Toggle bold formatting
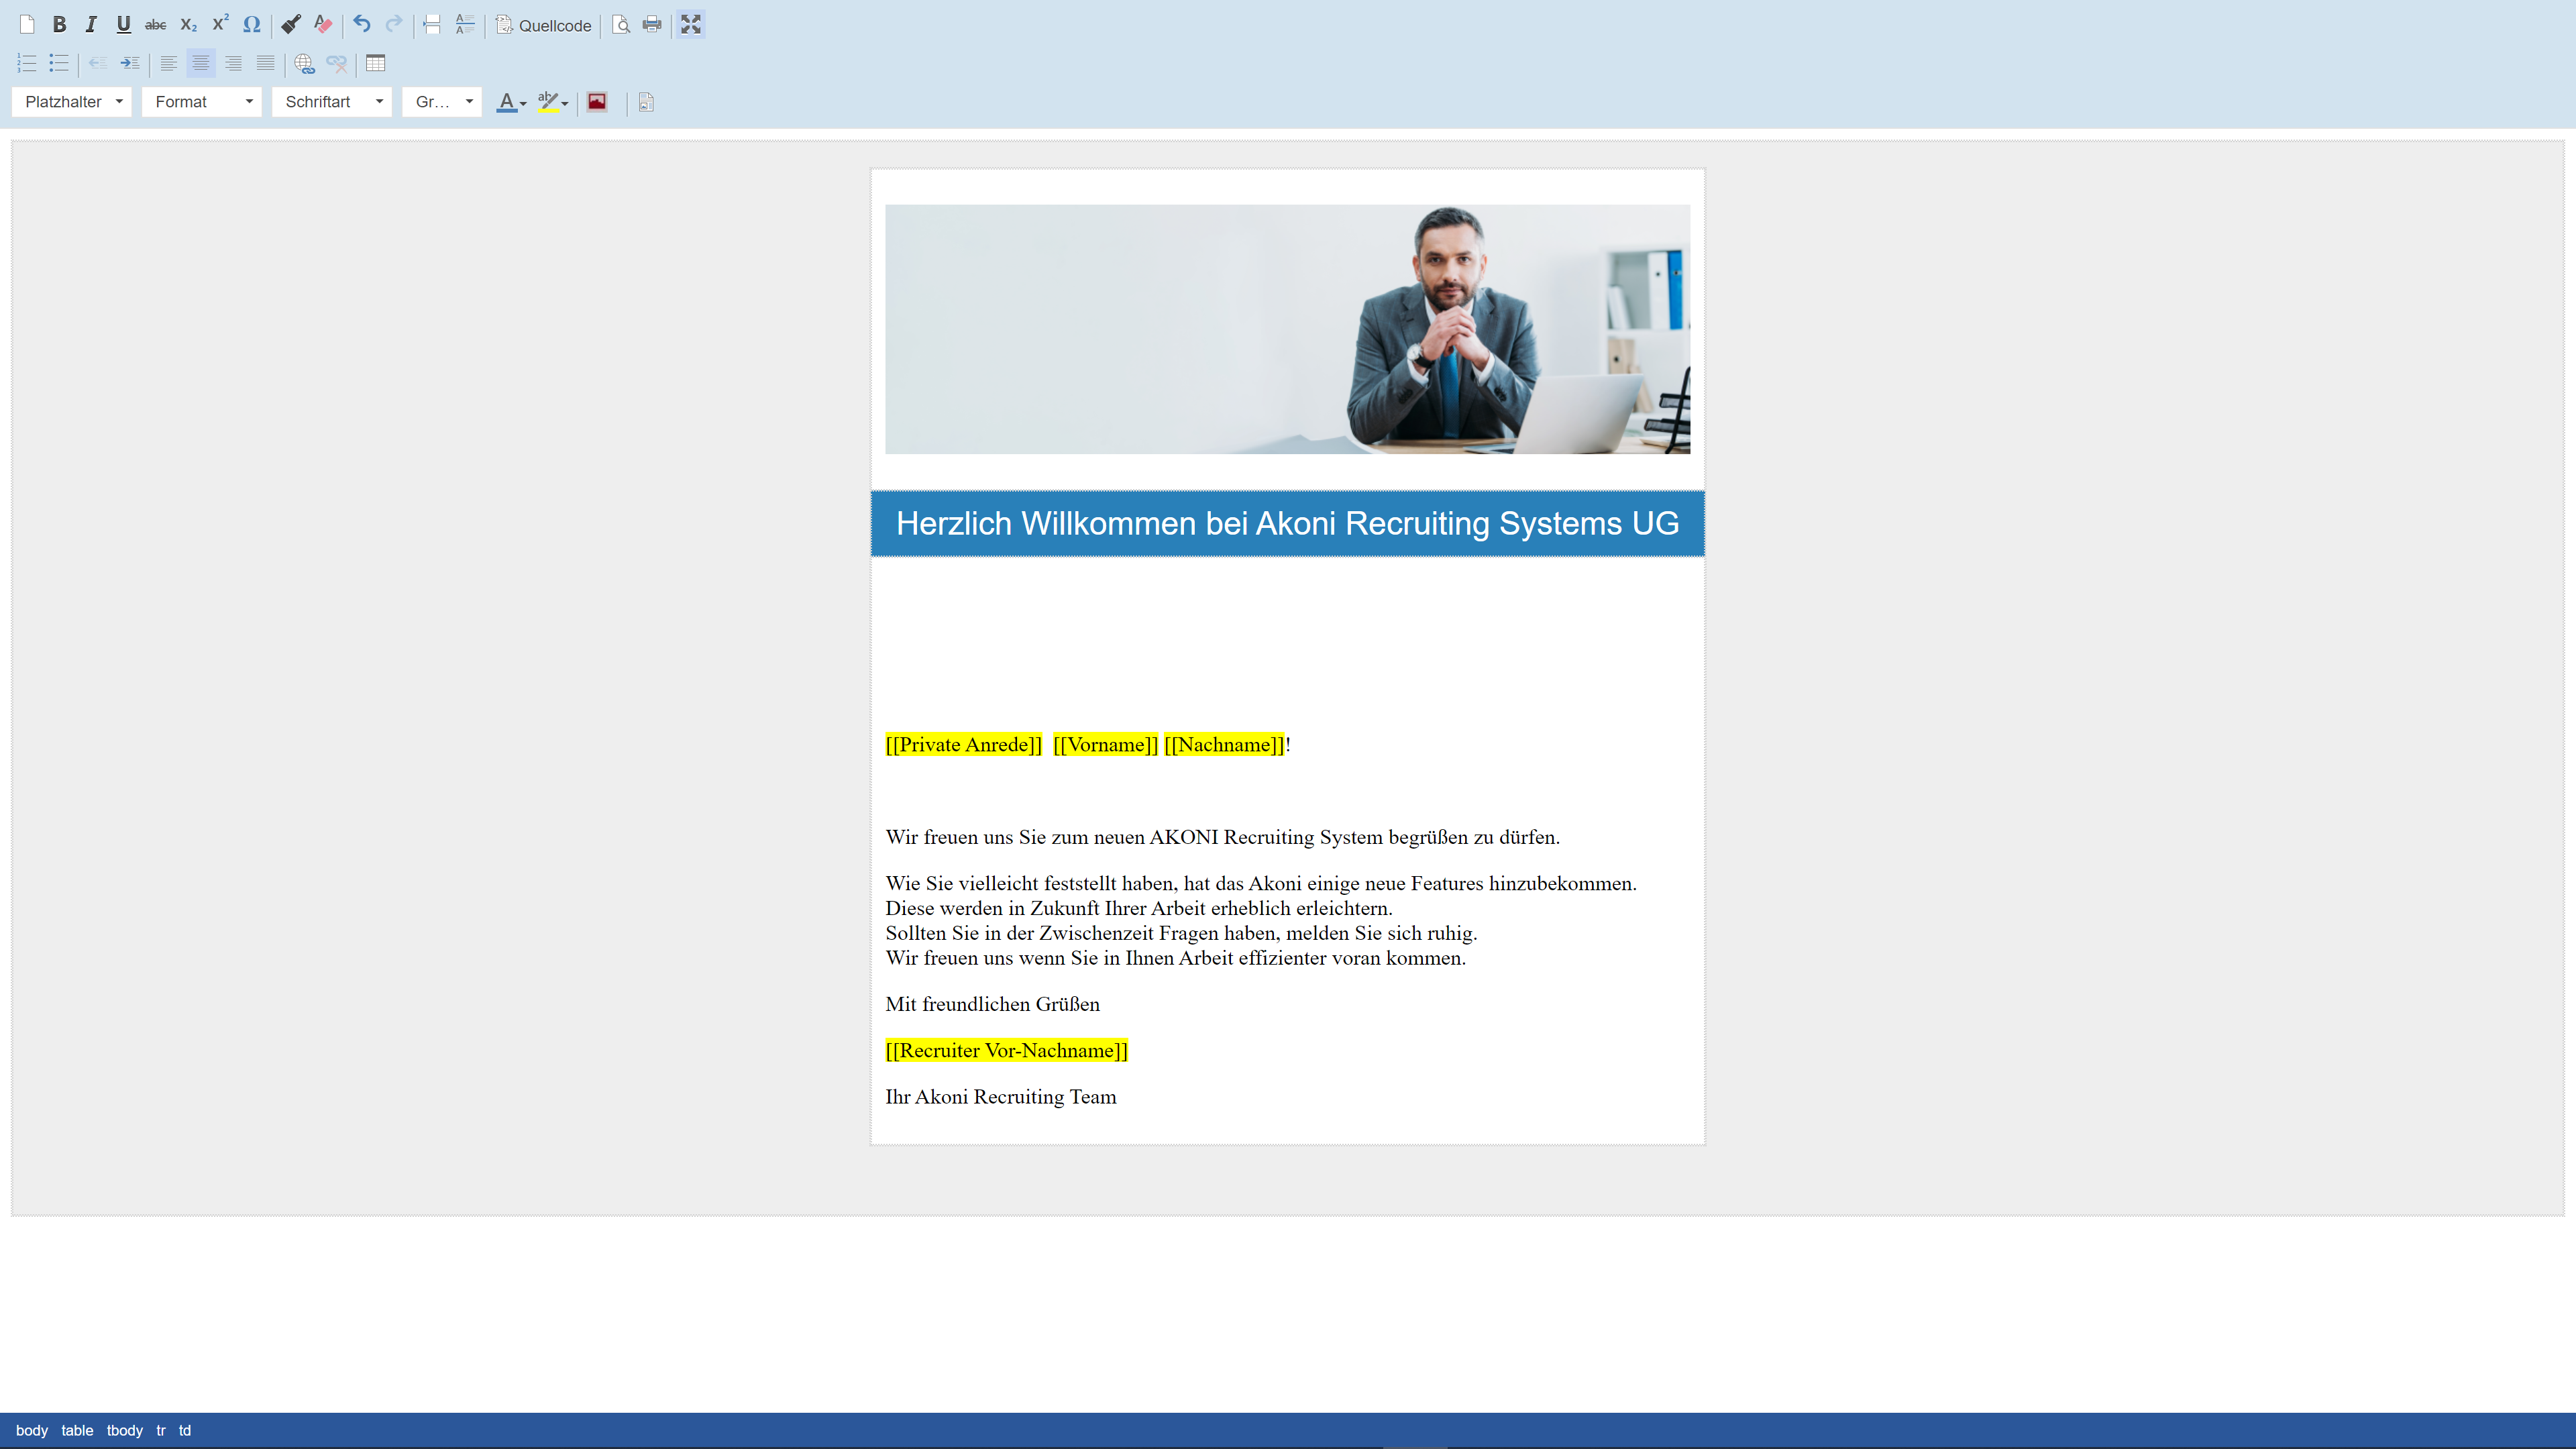 (59, 25)
